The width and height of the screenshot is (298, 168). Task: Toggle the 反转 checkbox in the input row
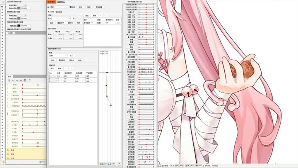pos(118,23)
